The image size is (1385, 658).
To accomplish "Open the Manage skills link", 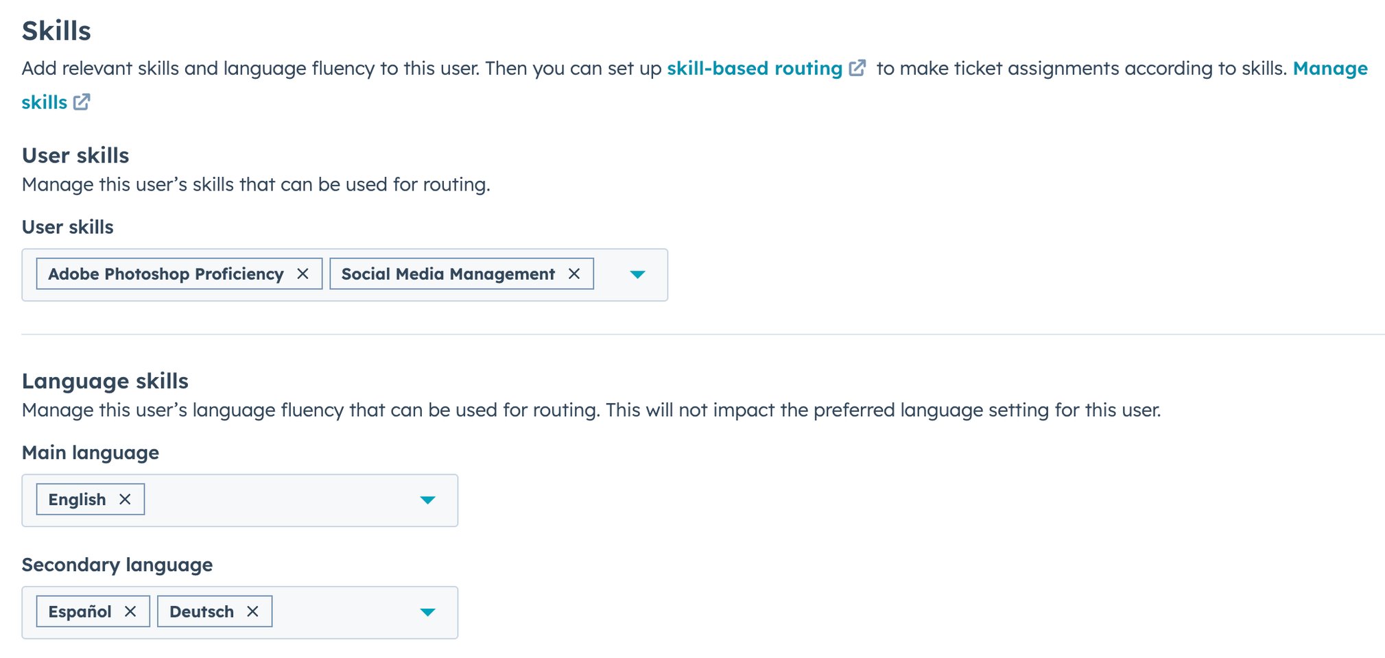I will [1329, 69].
